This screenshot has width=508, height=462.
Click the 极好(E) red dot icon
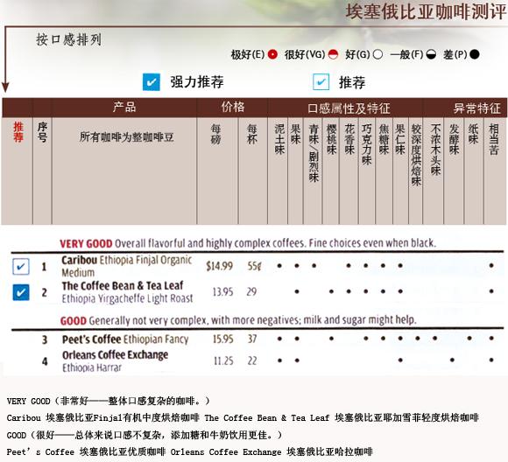pos(272,54)
